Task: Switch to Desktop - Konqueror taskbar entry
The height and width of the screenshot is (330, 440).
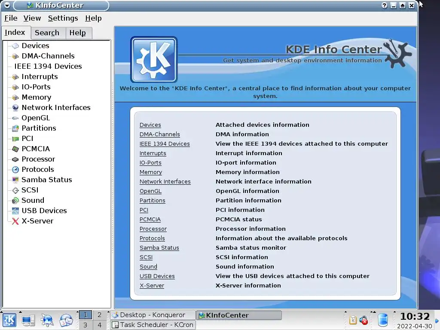Action: click(153, 315)
